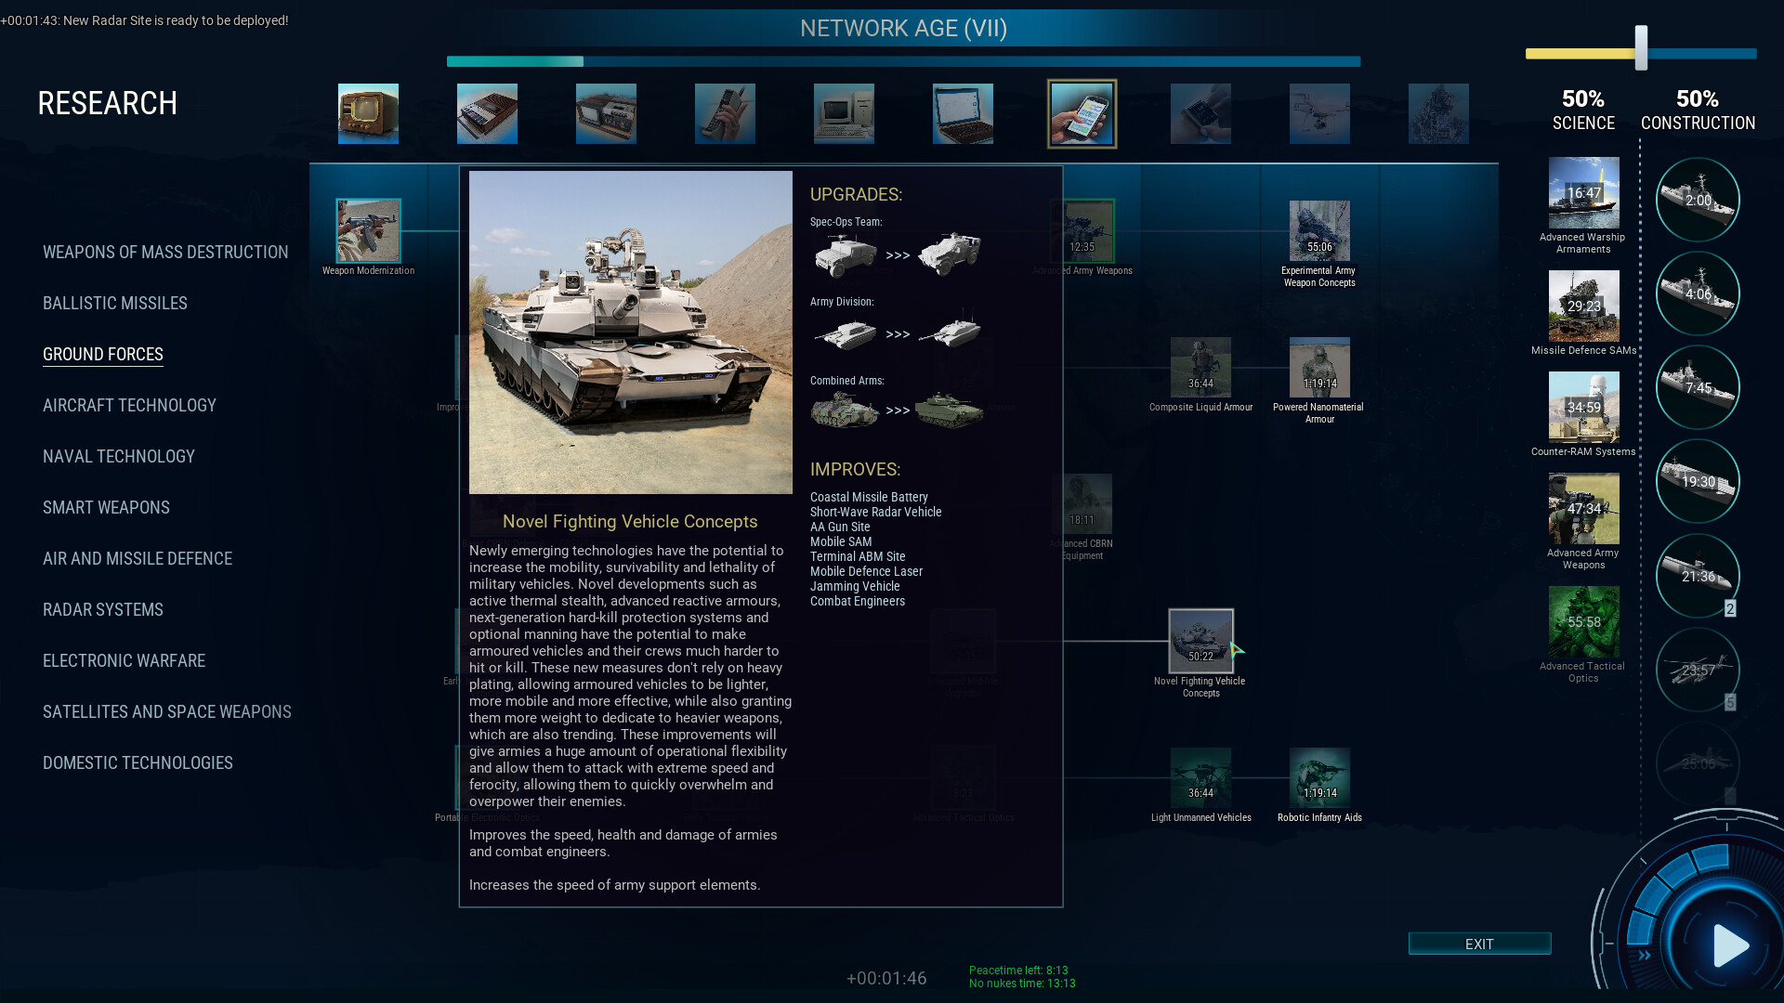This screenshot has height=1003, width=1784.
Task: Select the Weapon Modernization research icon
Action: 368,231
